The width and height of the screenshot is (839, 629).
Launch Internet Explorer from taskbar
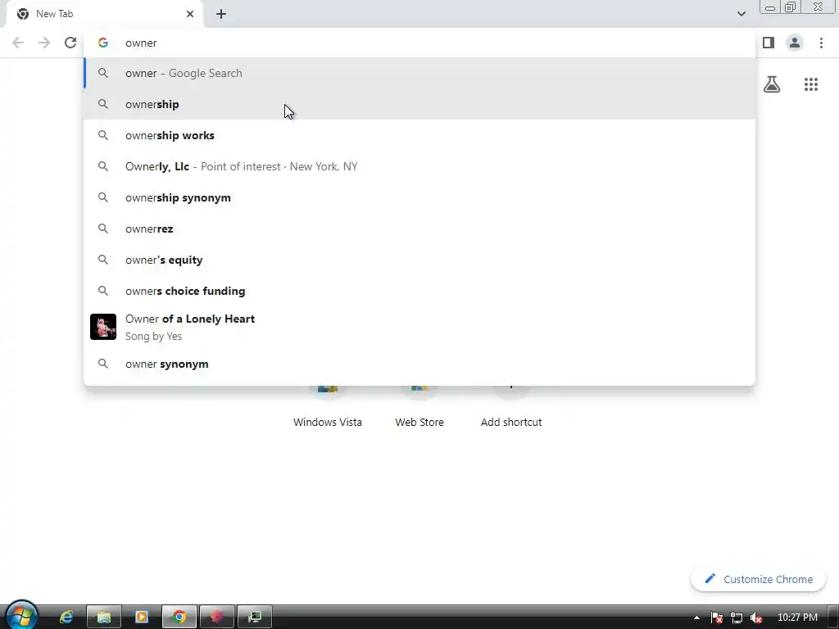(x=66, y=618)
